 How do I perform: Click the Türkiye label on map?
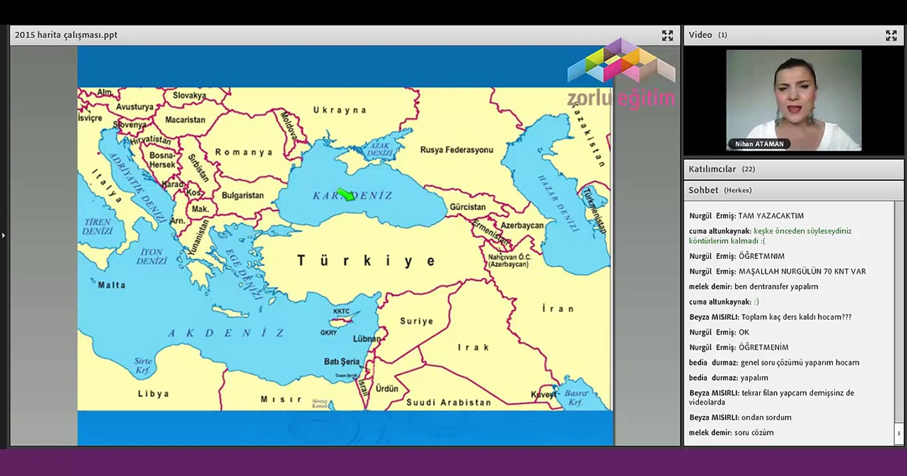(366, 261)
